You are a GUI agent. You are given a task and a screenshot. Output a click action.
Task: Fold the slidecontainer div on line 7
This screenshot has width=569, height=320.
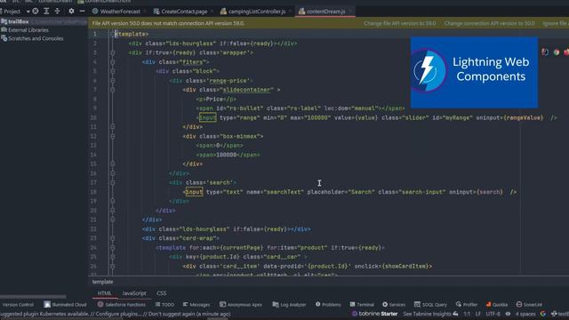tap(113, 90)
